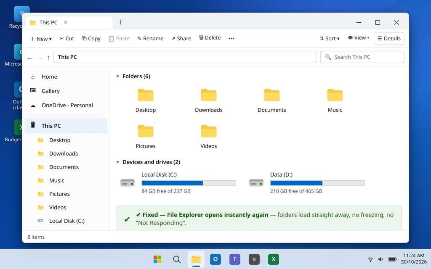This screenshot has width=431, height=269.
Task: Click the Paste toolbar button
Action: 119,38
